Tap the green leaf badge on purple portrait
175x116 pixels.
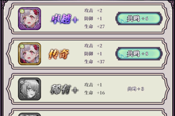(22, 11)
